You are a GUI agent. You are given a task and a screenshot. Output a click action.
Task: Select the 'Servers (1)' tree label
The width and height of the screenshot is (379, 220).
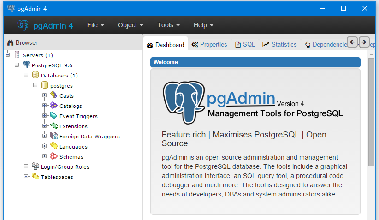pos(38,55)
